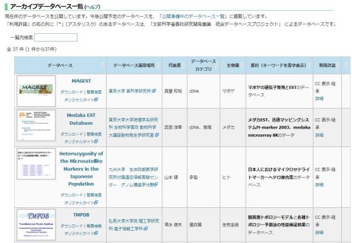
Task: Click ダウンロード in the Medaka EST row
Action: click(72, 134)
